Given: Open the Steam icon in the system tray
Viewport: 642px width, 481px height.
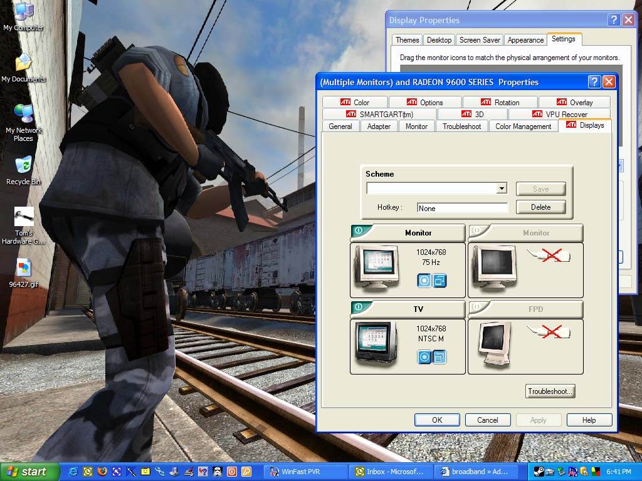Looking at the screenshot, I should 539,472.
